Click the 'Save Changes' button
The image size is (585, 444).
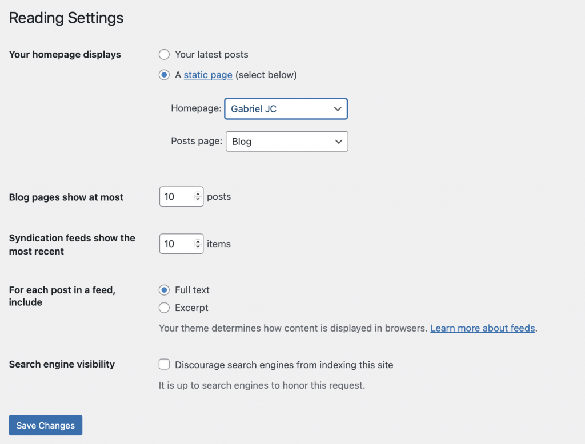pyautogui.click(x=46, y=425)
